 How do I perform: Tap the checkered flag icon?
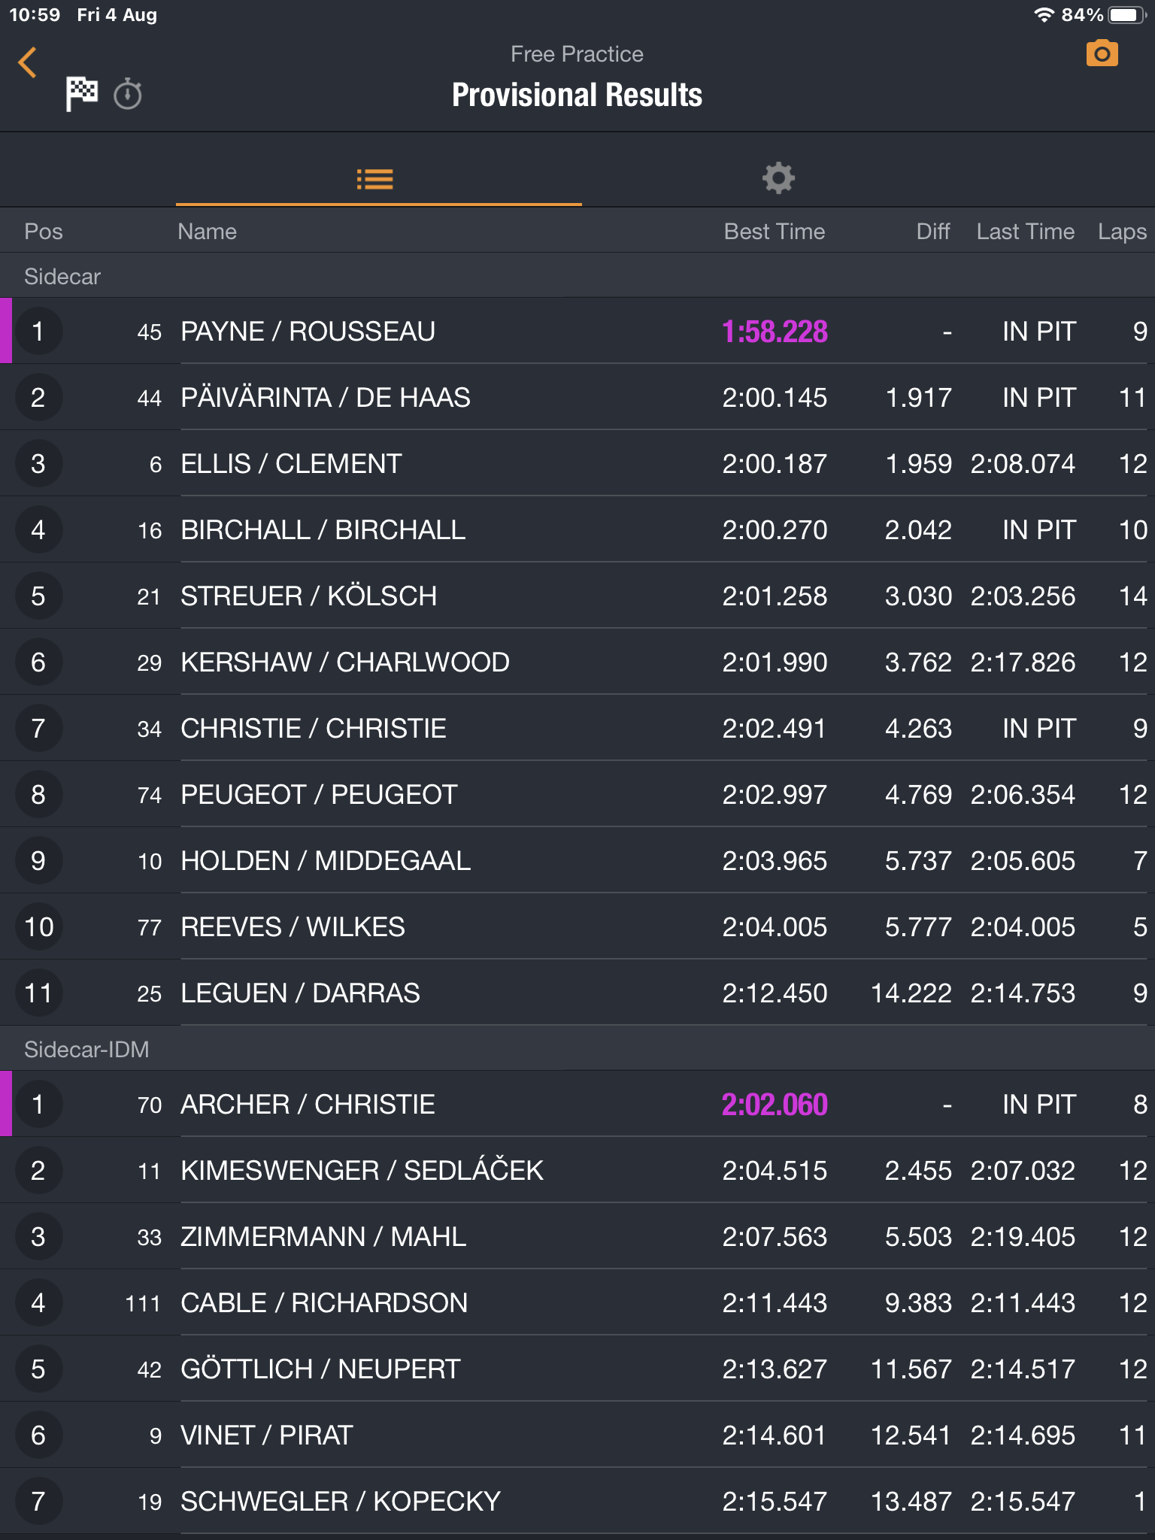point(81,94)
